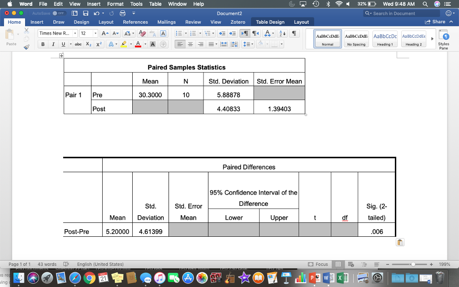
Task: Select the Format Painter tool
Action: click(x=26, y=46)
